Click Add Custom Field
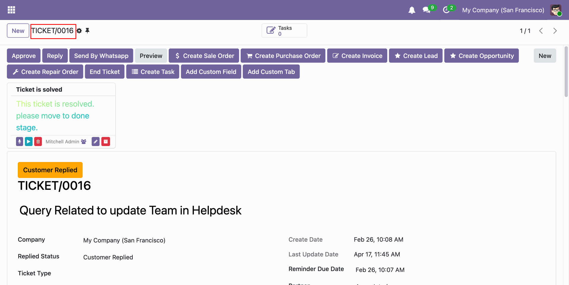The height and width of the screenshot is (285, 569). 211,72
